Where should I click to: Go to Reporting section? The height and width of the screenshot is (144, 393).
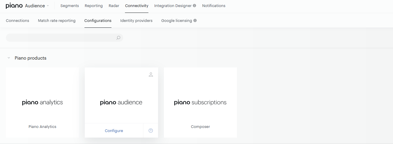click(x=94, y=6)
